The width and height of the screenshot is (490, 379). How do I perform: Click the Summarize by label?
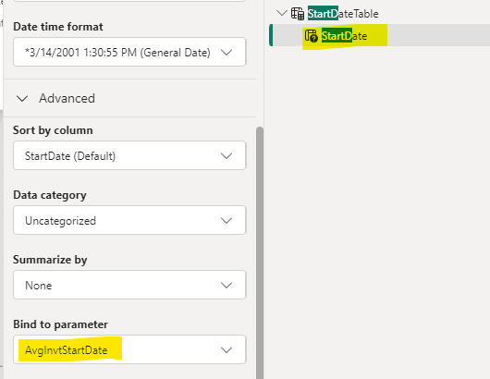50,260
